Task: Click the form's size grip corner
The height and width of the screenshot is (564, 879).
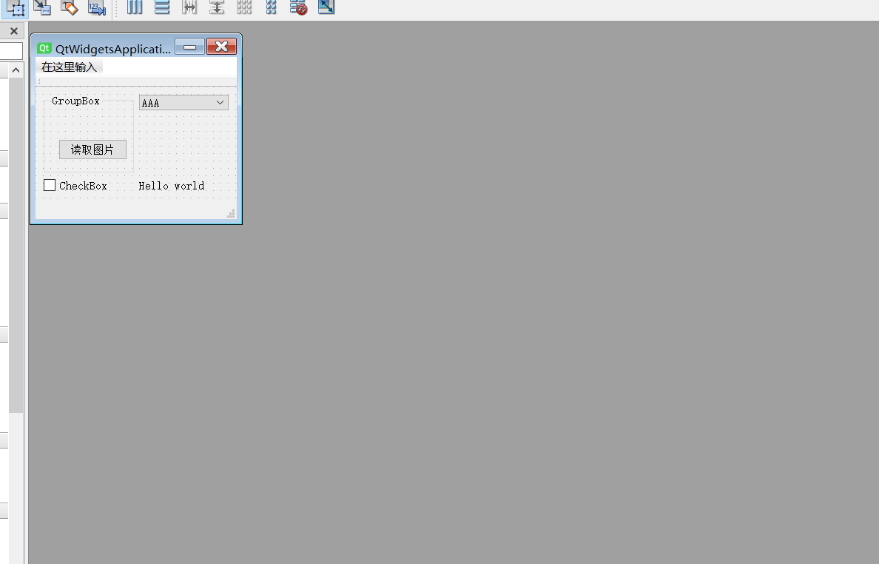Action: coord(231,214)
